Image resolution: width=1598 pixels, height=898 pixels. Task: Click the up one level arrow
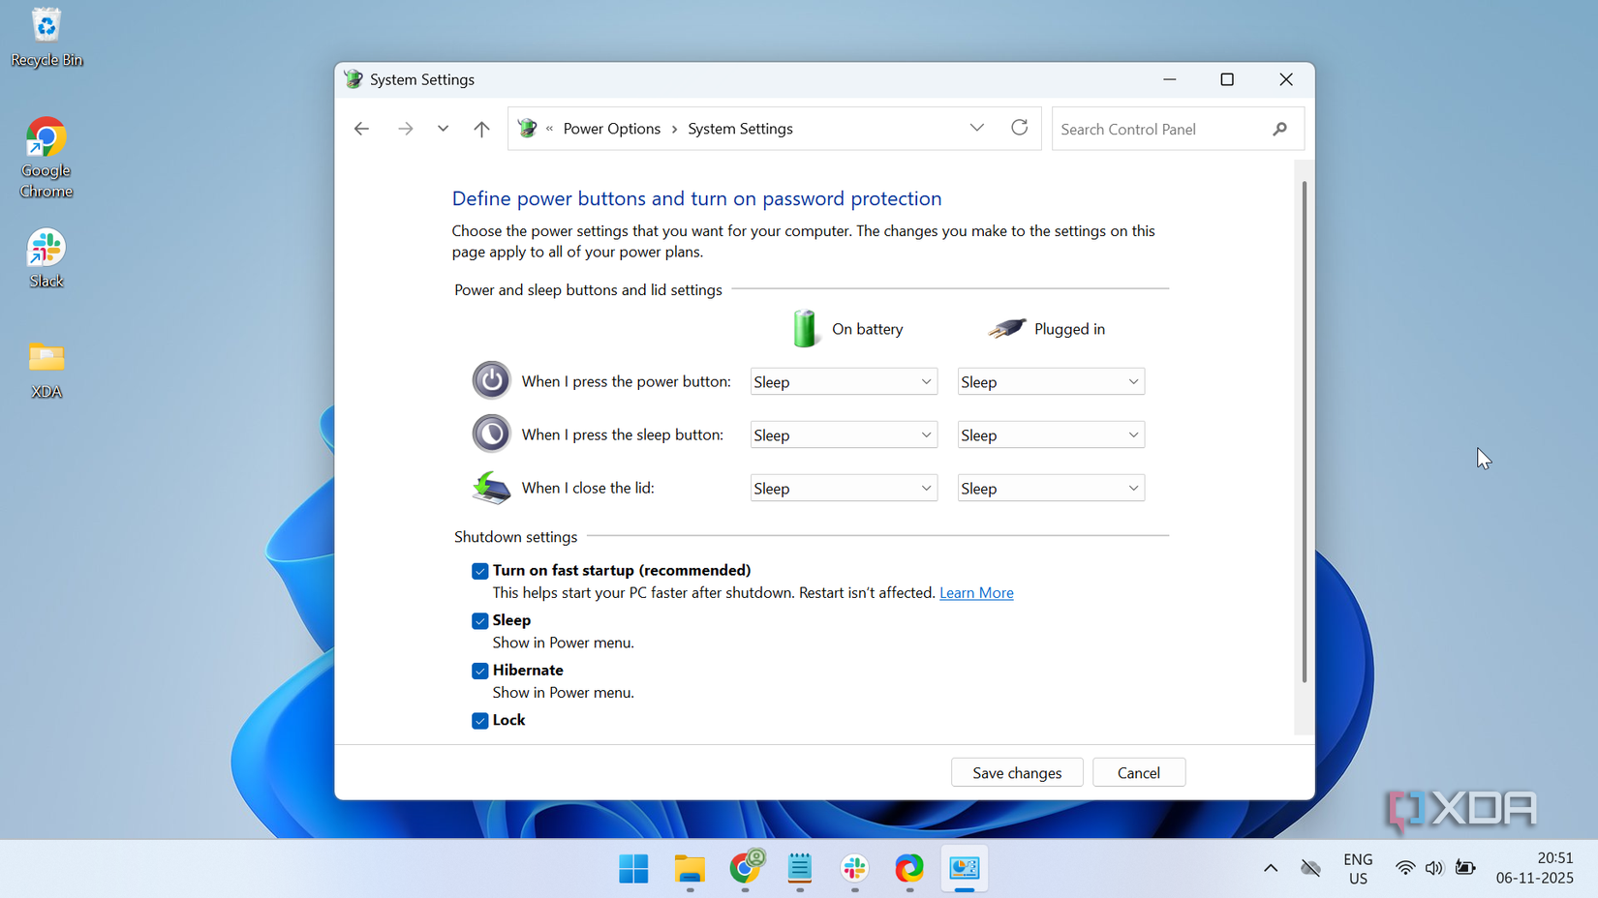(x=481, y=128)
